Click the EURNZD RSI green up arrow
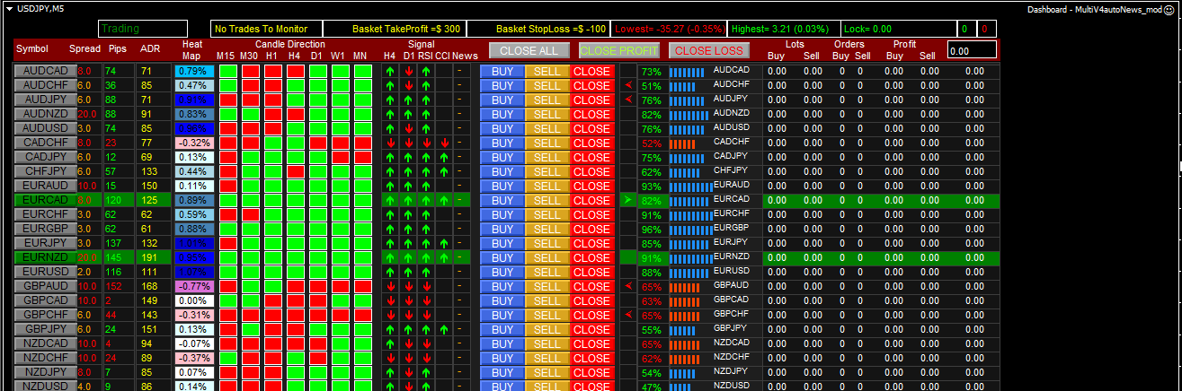This screenshot has height=391, width=1182. click(425, 257)
